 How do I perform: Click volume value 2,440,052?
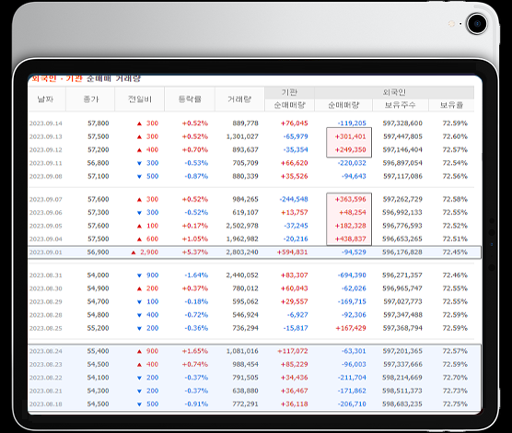pyautogui.click(x=242, y=275)
